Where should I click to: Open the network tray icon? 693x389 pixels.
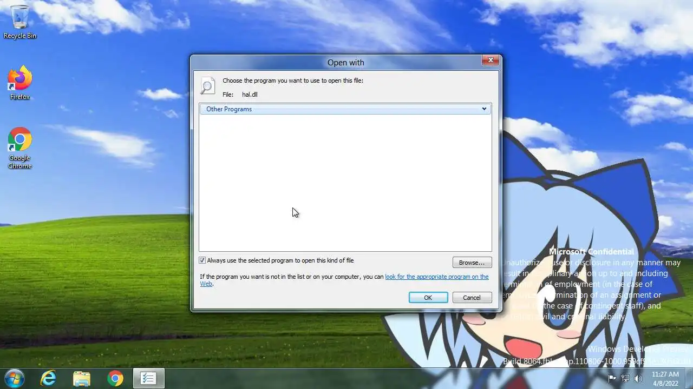625,378
